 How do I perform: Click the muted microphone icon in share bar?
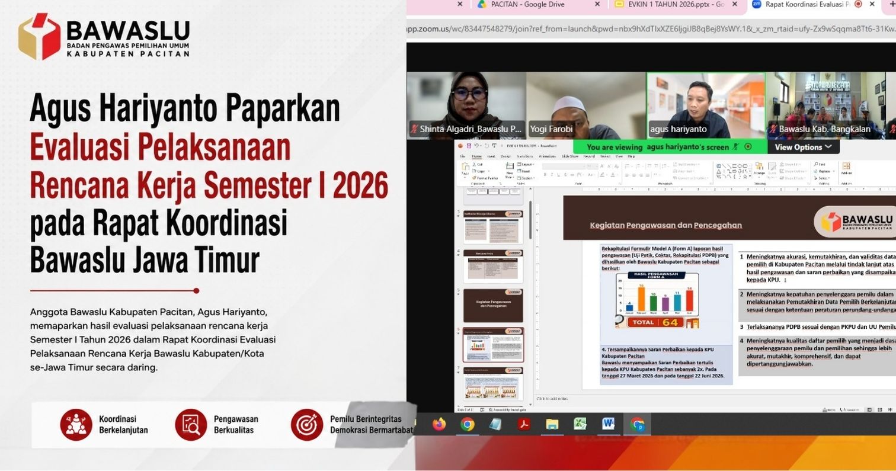(x=735, y=146)
